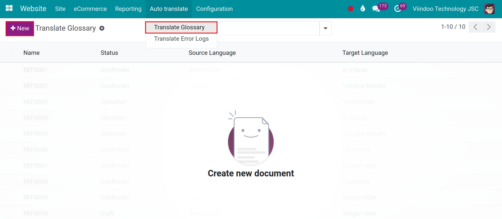
Task: Click the red recording indicator icon
Action: (351, 9)
